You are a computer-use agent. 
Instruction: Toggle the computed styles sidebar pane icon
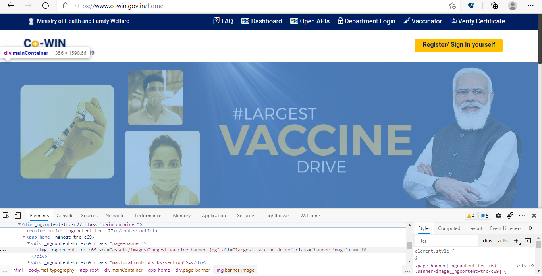pyautogui.click(x=528, y=241)
